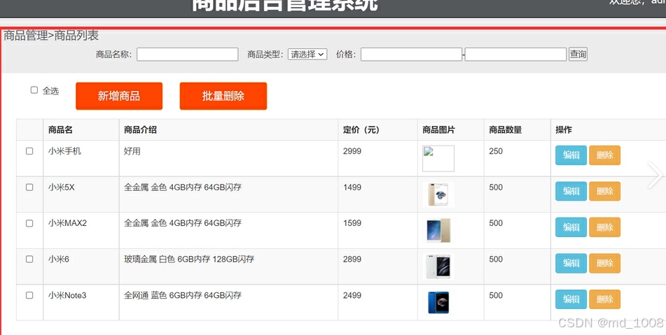This screenshot has width=666, height=335.
Task: Open the 商品类型 请选择 dropdown
Action: [307, 55]
